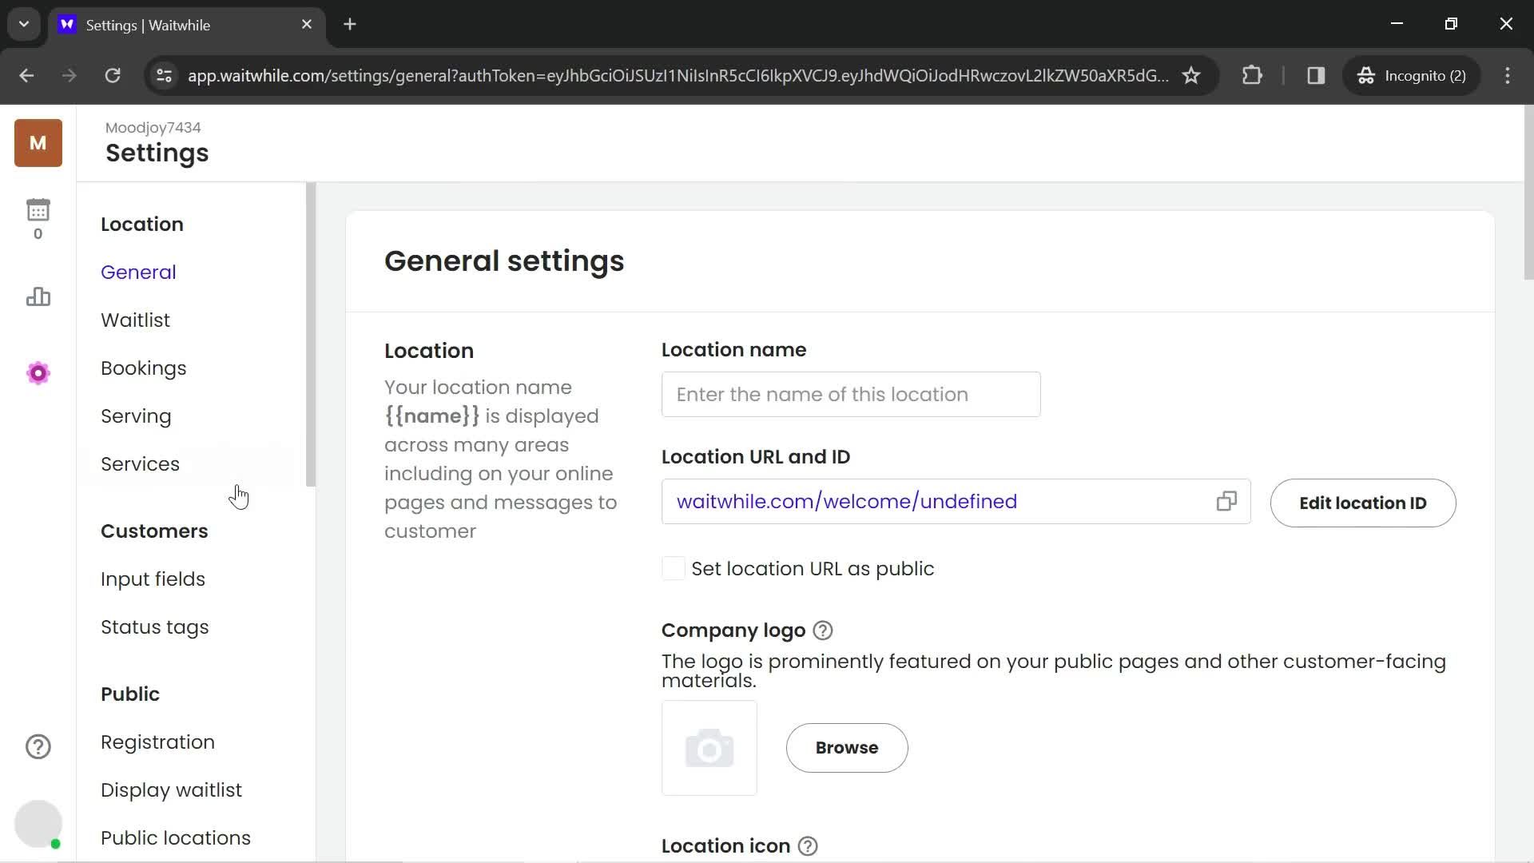Open the Waitlist settings section
The image size is (1534, 863).
click(x=135, y=321)
